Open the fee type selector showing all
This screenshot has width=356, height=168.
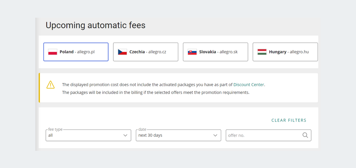(88, 135)
